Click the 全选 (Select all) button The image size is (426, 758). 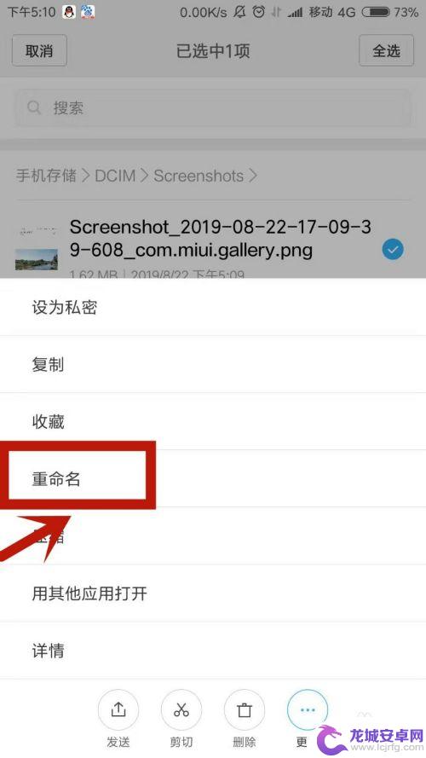387,51
